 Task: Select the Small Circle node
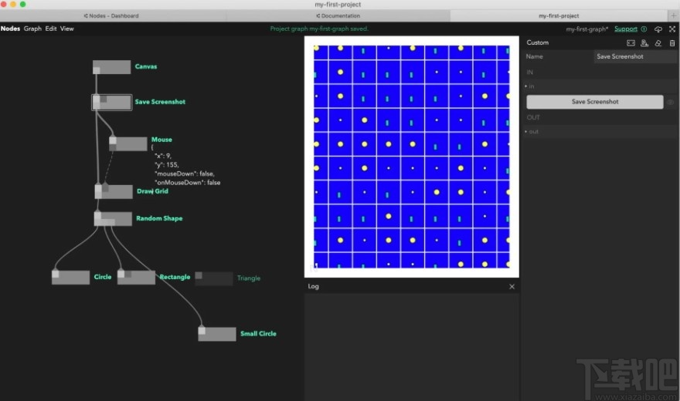(x=217, y=333)
